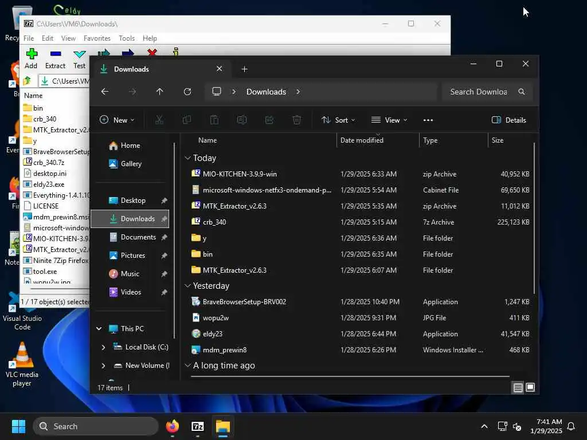Open 7-Zip Favorites menu

[97, 38]
